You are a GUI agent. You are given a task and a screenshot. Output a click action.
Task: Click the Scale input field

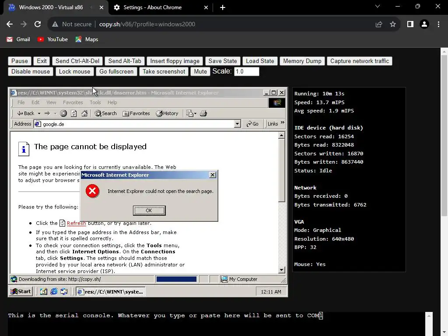(247, 71)
